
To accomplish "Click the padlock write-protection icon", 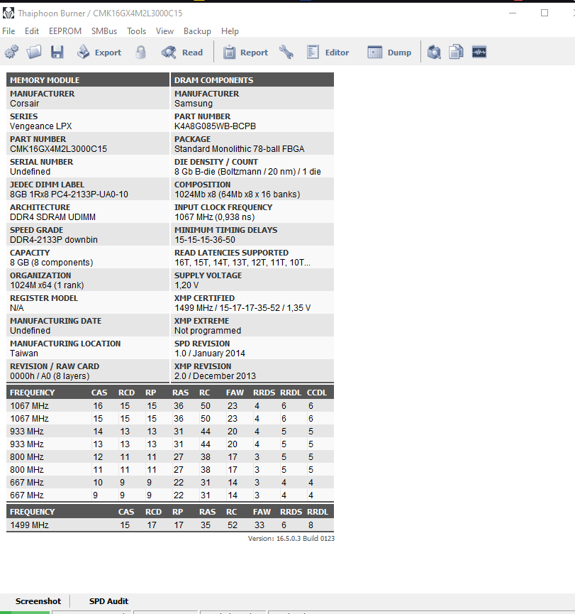I will 141,52.
